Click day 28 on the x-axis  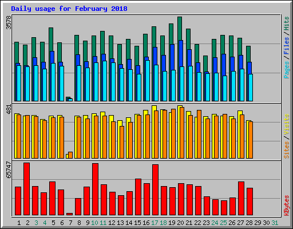[x=249, y=223]
